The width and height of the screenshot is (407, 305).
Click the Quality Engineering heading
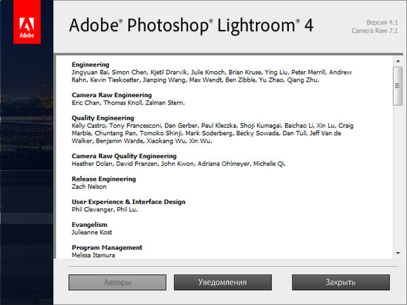click(x=104, y=118)
